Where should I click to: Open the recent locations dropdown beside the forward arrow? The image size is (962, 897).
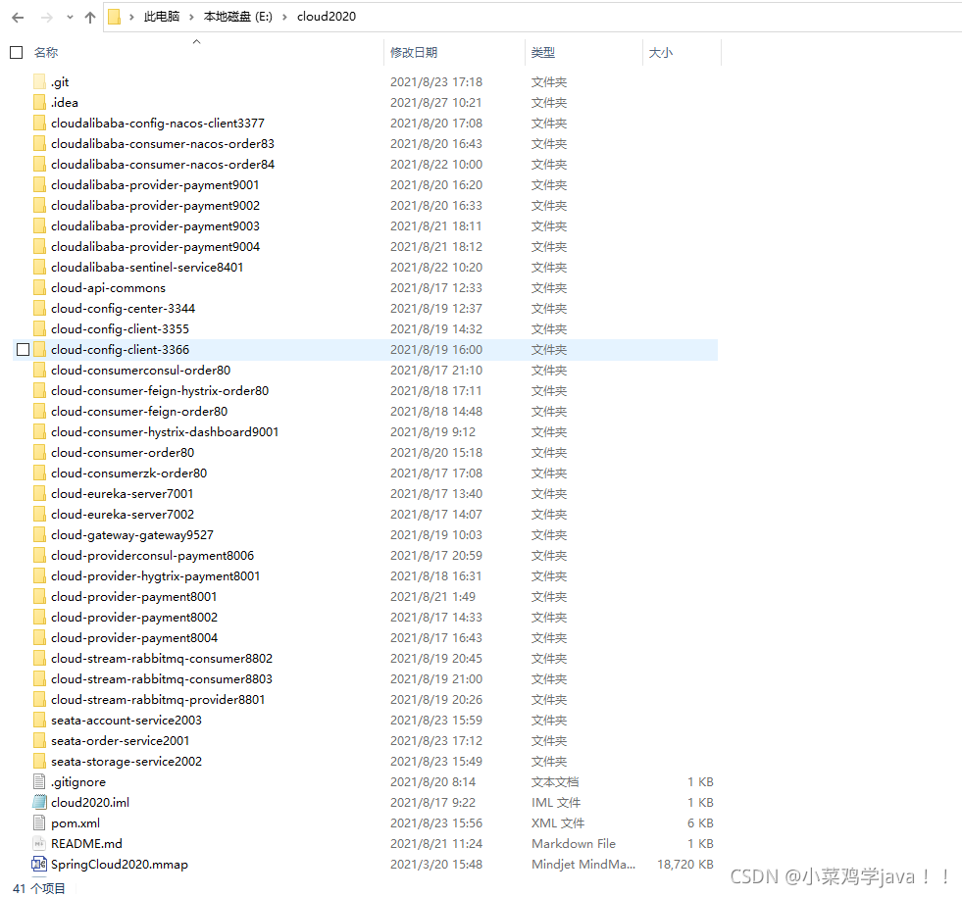pos(69,17)
